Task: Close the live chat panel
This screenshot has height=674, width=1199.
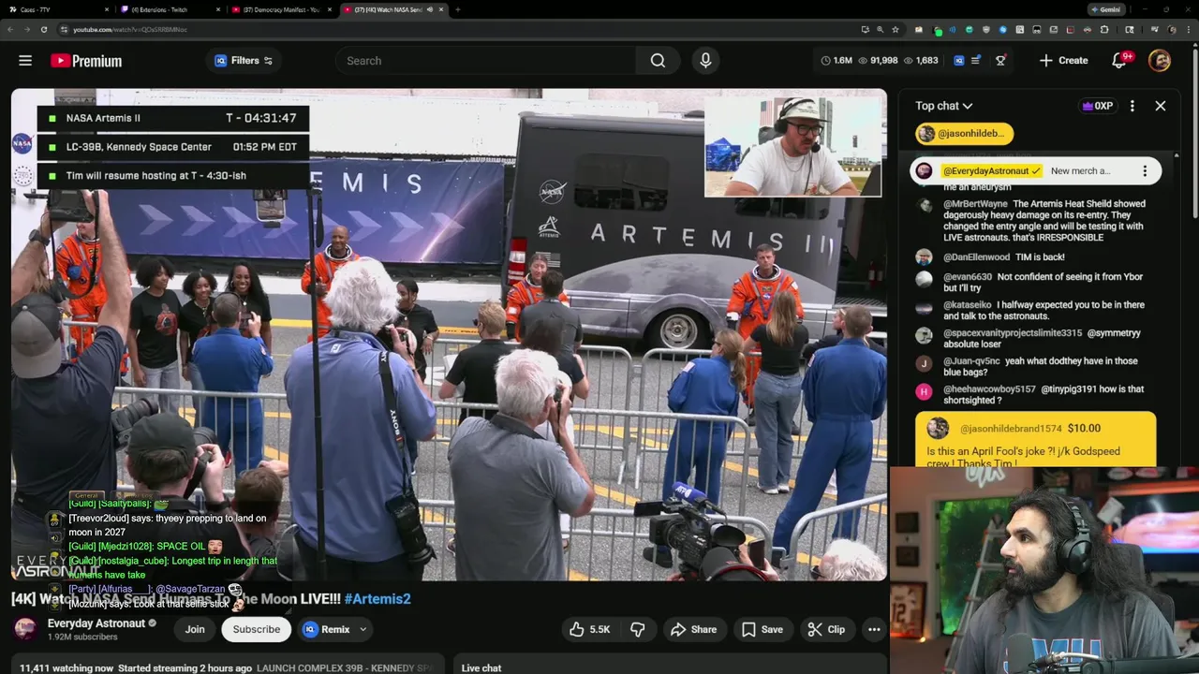Action: 1160,106
